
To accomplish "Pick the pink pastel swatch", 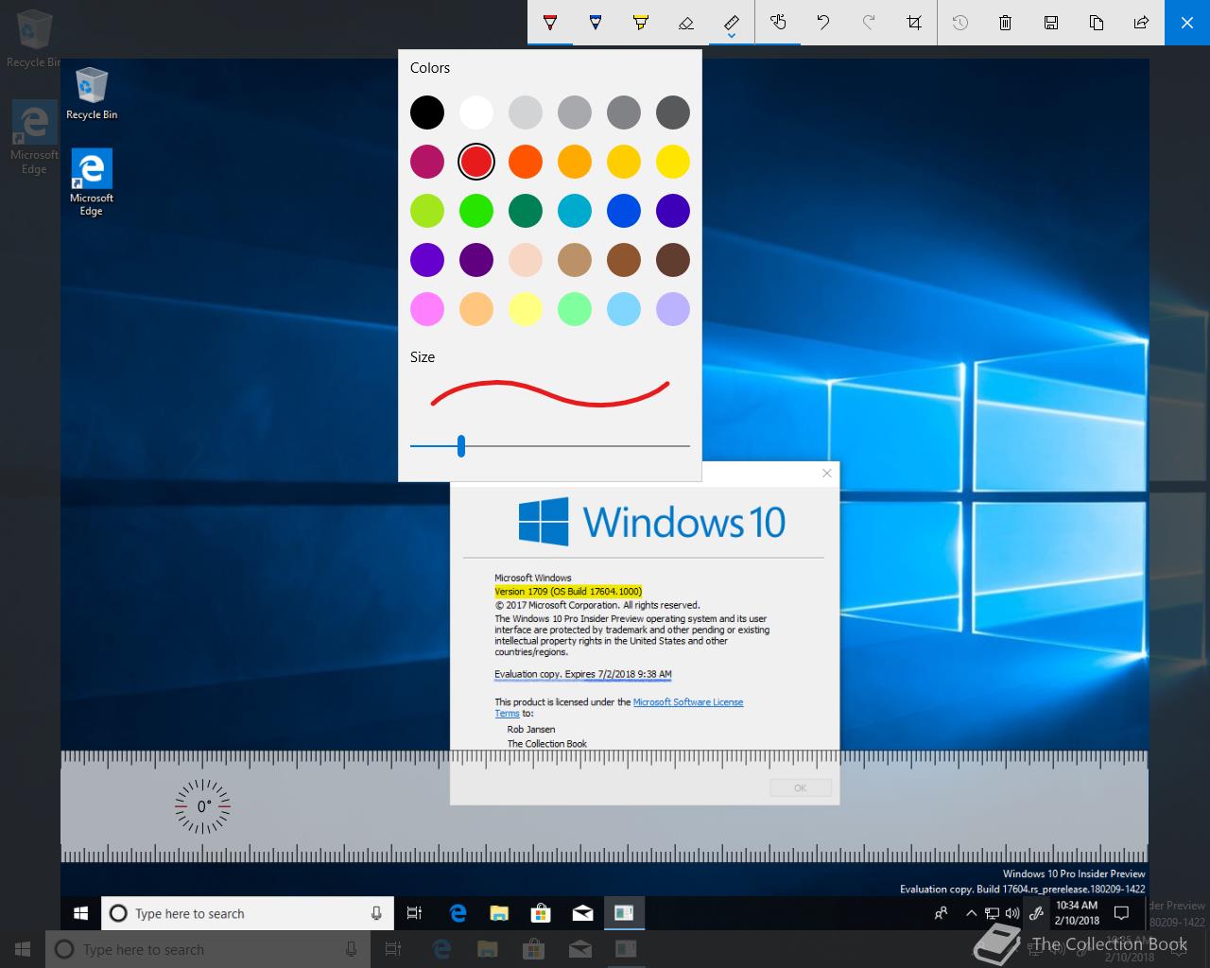I will pos(427,309).
